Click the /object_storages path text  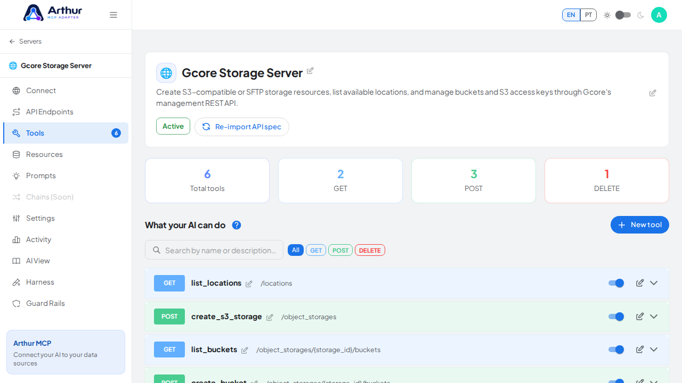click(309, 317)
